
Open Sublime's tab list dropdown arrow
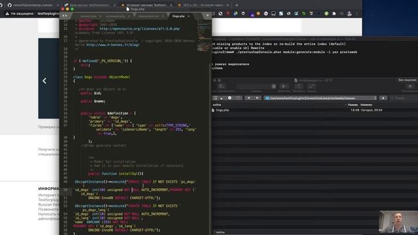click(x=208, y=16)
